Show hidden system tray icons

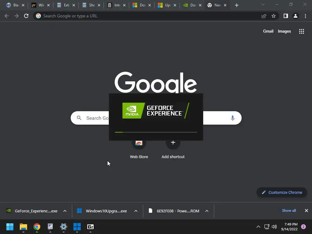(x=258, y=227)
